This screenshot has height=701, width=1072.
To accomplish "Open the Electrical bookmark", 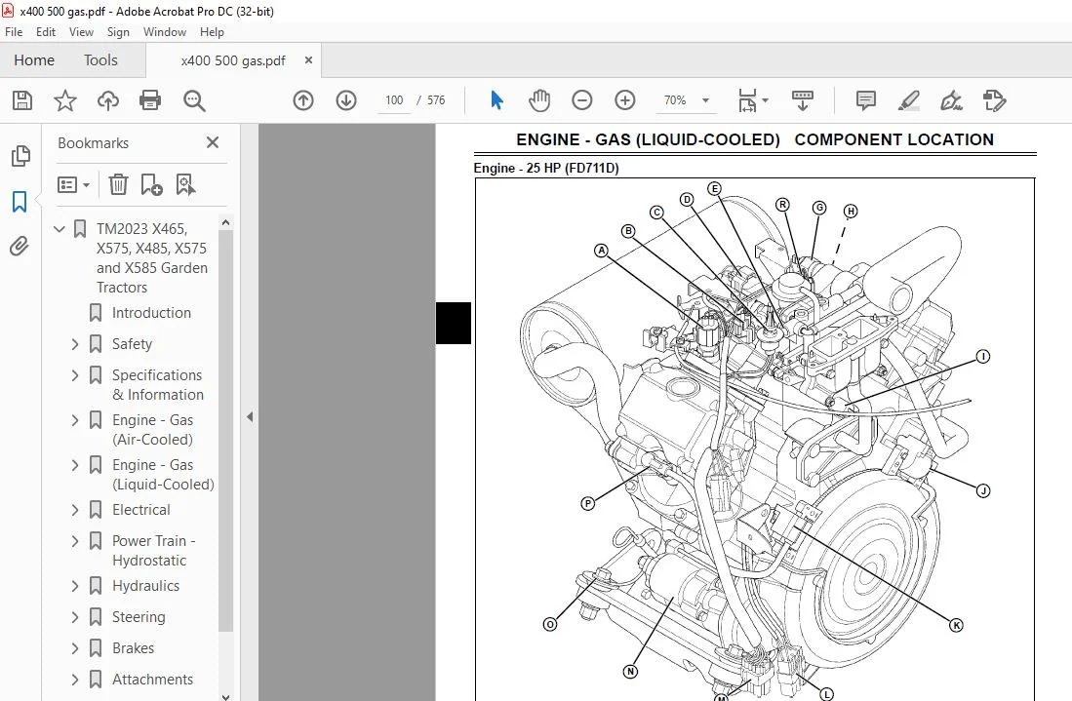I will click(140, 510).
